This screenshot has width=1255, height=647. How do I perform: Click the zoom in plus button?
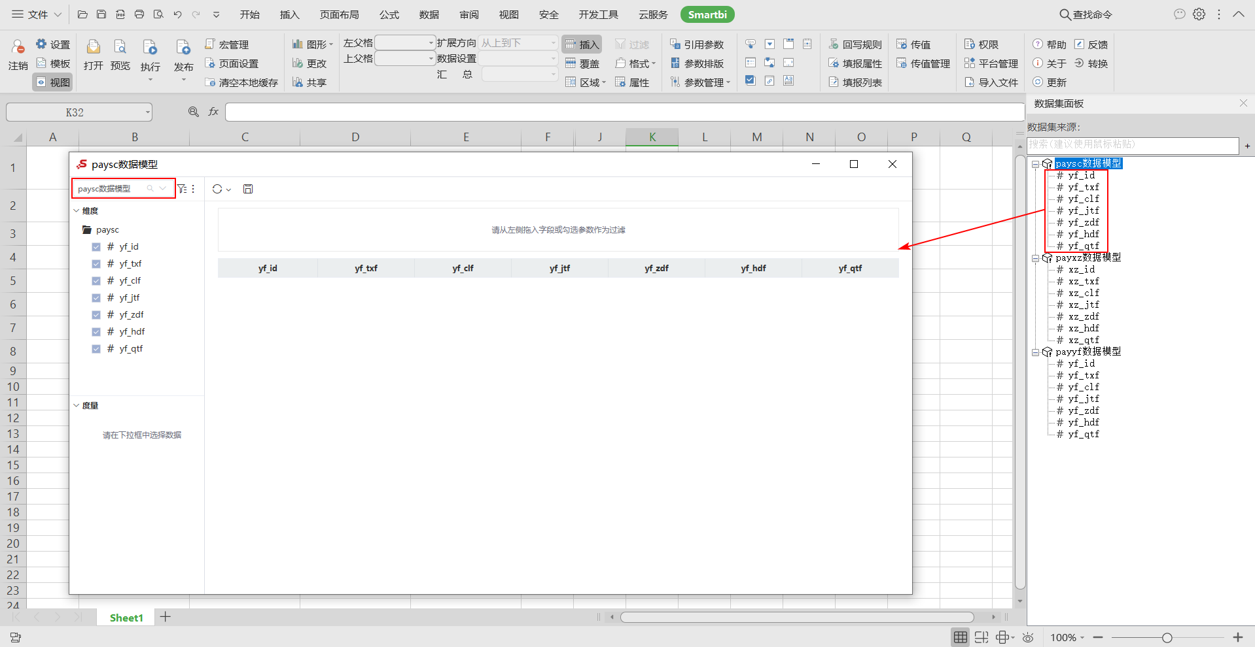[1238, 637]
